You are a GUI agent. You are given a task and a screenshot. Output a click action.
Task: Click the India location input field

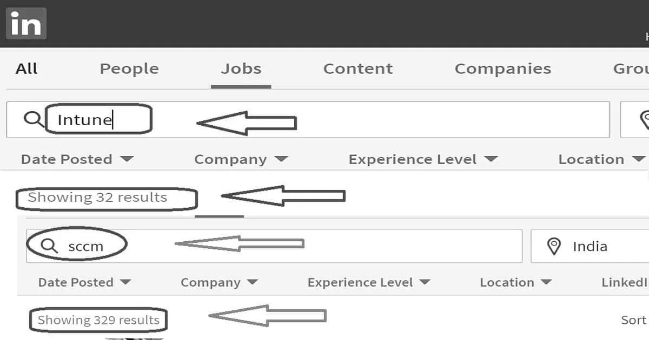coord(590,246)
